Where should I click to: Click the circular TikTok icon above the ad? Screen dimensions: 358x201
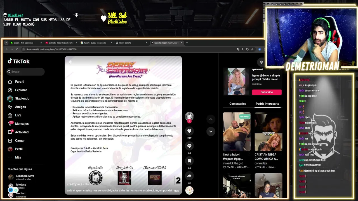coord(261,62)
